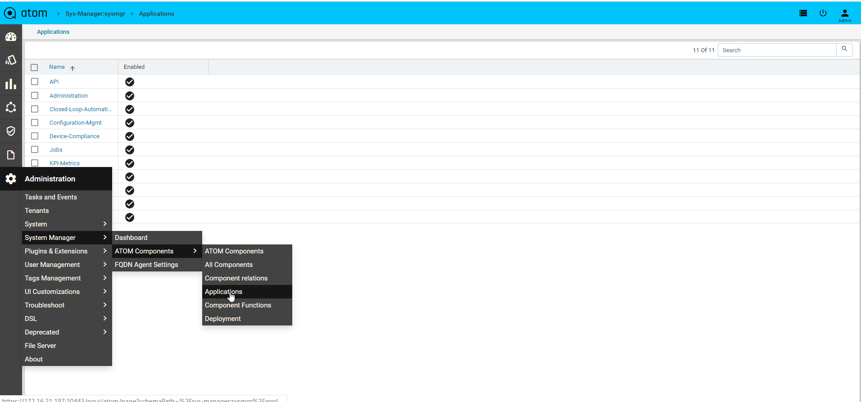The height and width of the screenshot is (402, 861).
Task: Open the Admin user profile icon
Action: pyautogui.click(x=845, y=15)
